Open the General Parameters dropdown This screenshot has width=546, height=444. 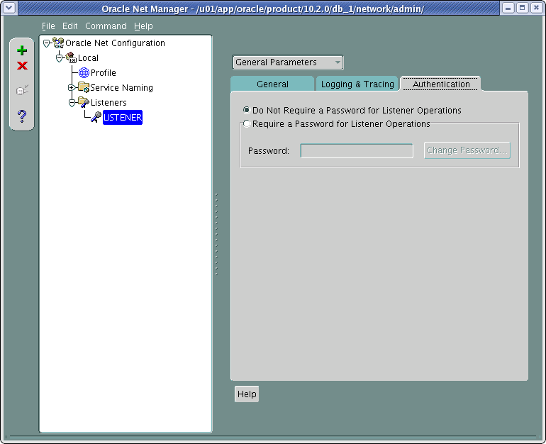tap(288, 62)
